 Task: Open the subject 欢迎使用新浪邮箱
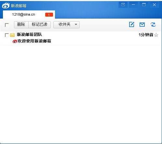[x=34, y=41]
